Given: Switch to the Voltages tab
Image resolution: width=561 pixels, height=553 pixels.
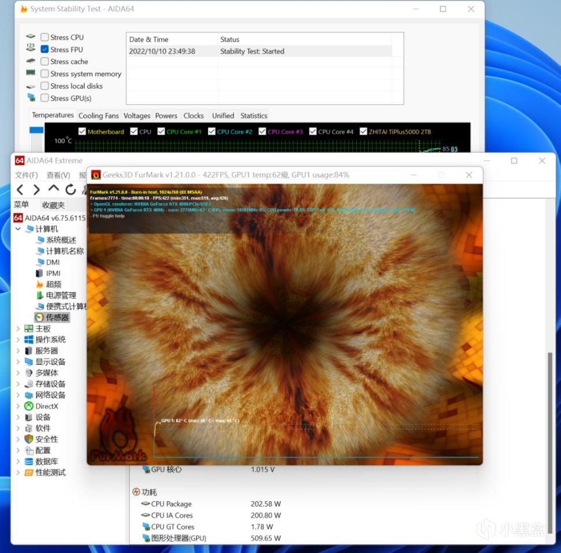Looking at the screenshot, I should (x=137, y=115).
